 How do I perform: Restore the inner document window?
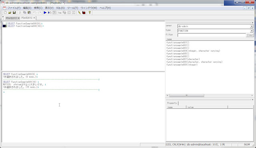tap(248, 8)
